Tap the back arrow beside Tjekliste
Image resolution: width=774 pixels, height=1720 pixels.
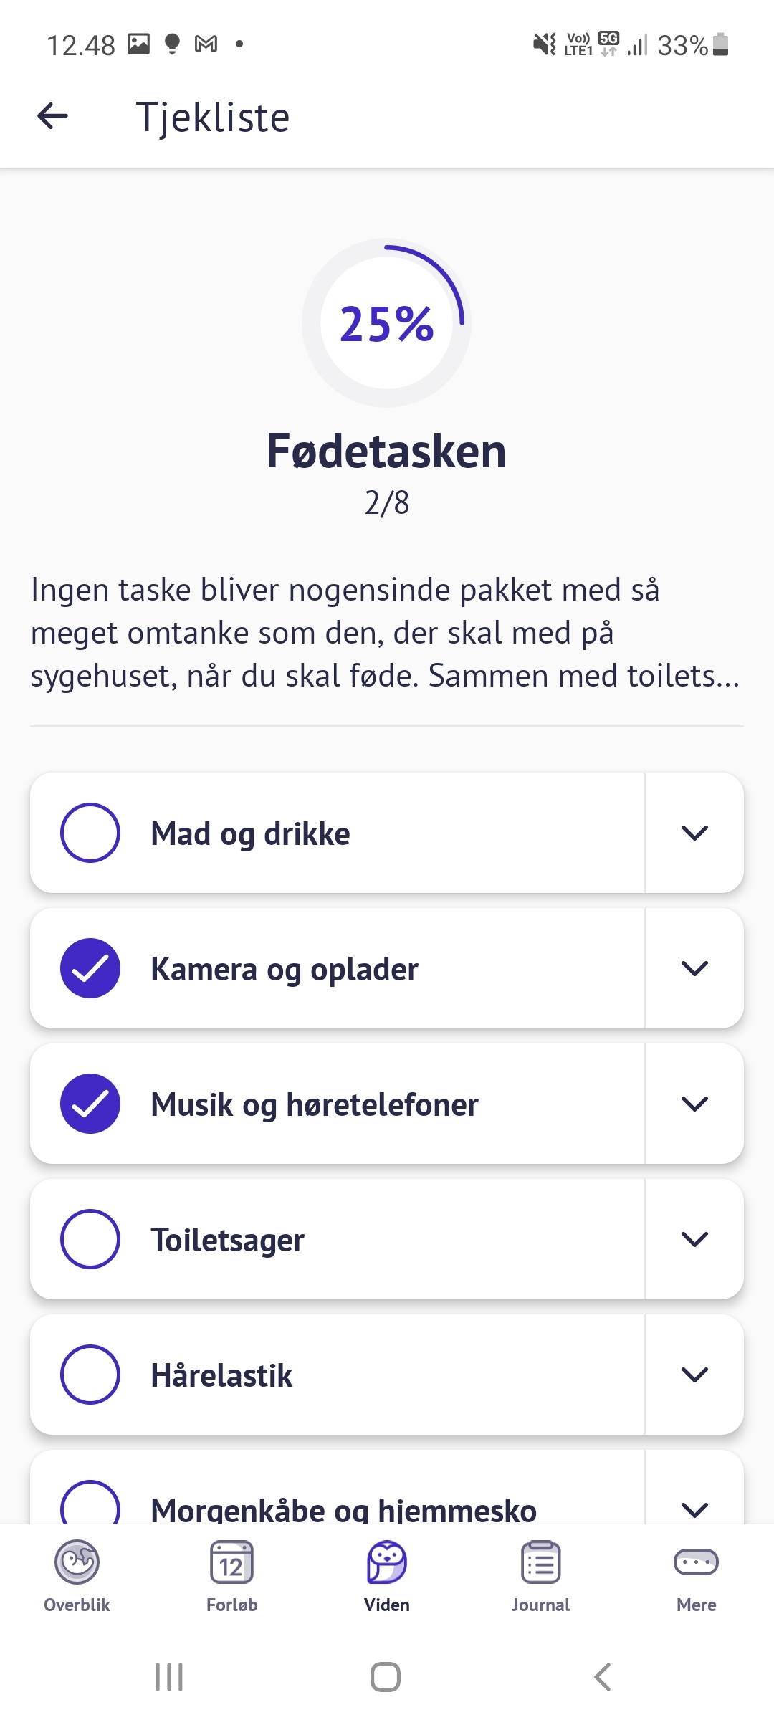point(53,116)
